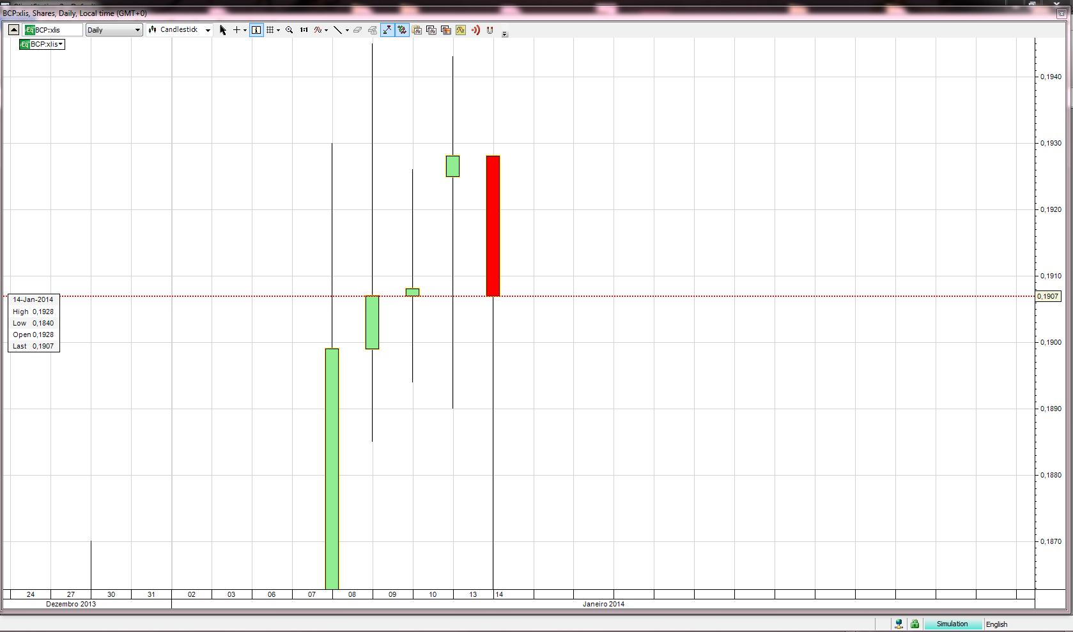Click the red price alert icon
1073x632 pixels.
tap(475, 30)
